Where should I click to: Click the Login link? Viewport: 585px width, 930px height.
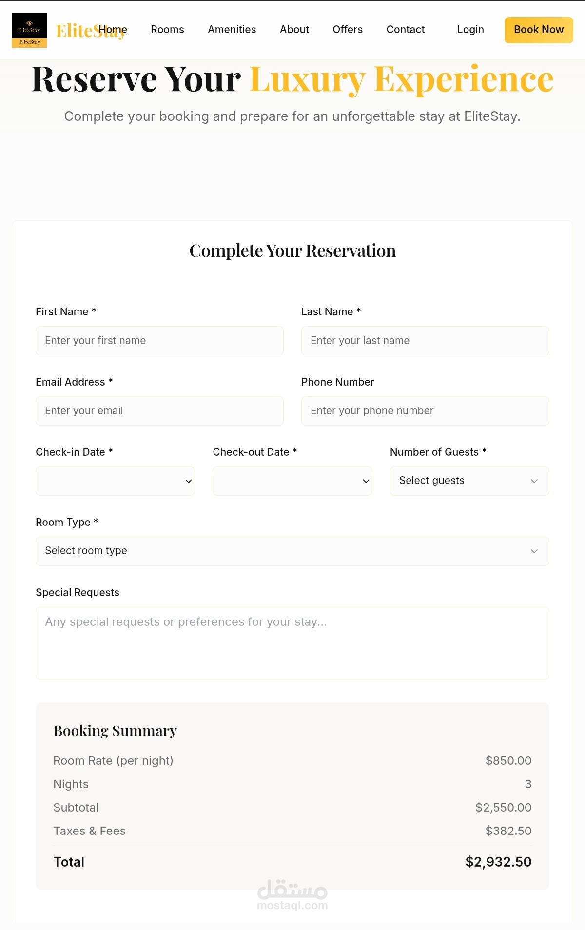pos(470,30)
